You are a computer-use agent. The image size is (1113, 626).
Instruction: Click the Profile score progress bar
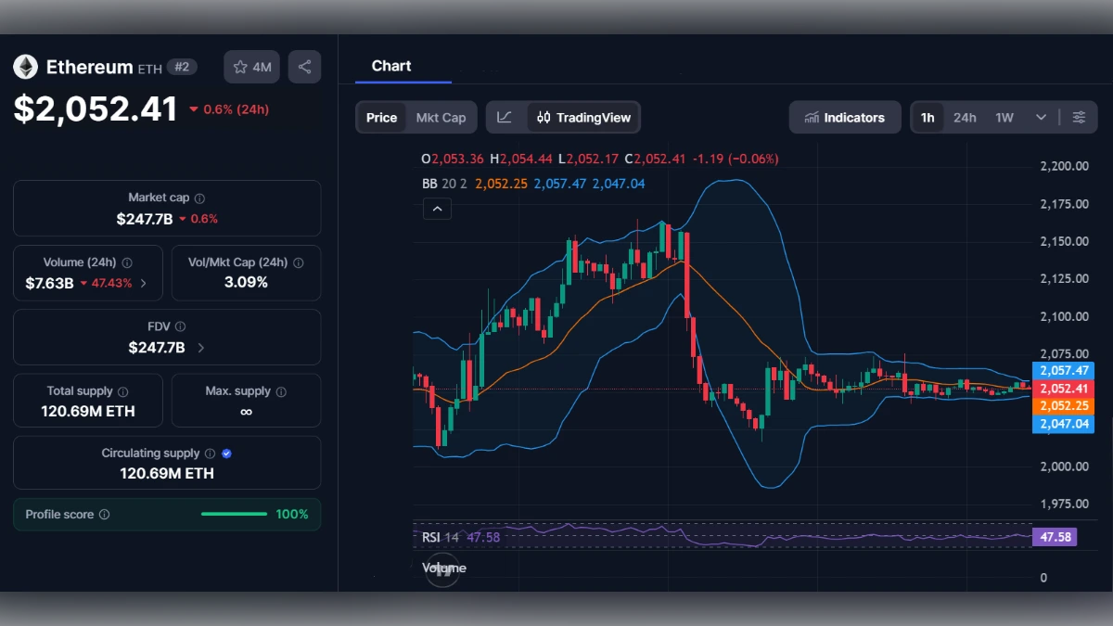click(234, 514)
